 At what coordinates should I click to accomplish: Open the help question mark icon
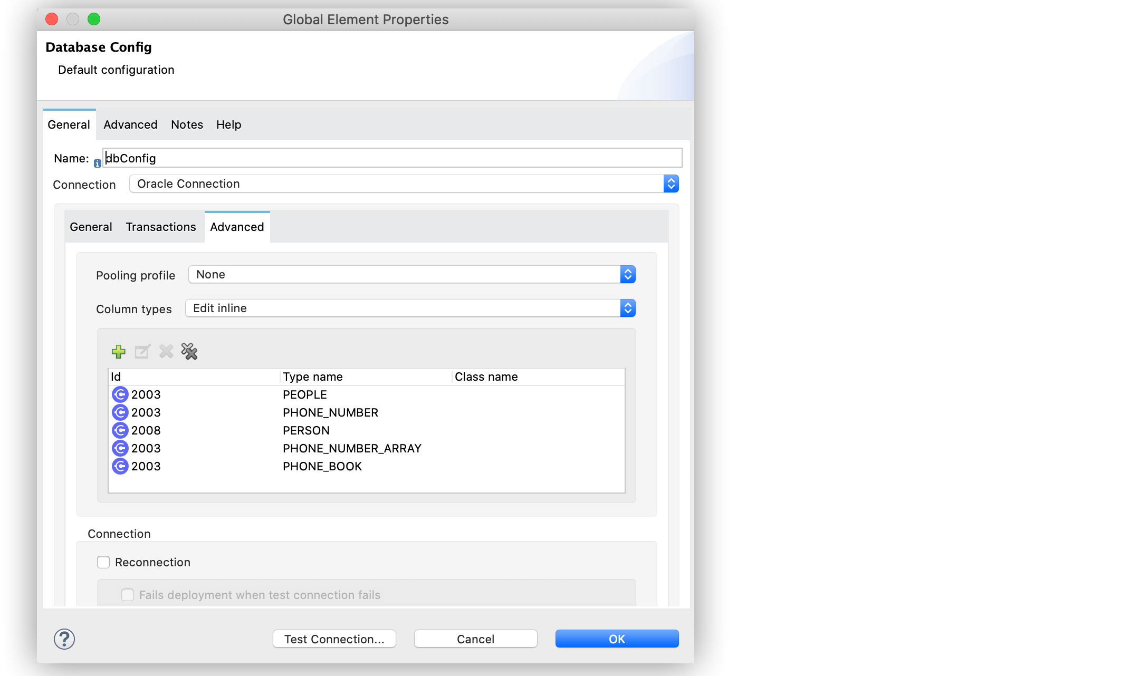(64, 639)
